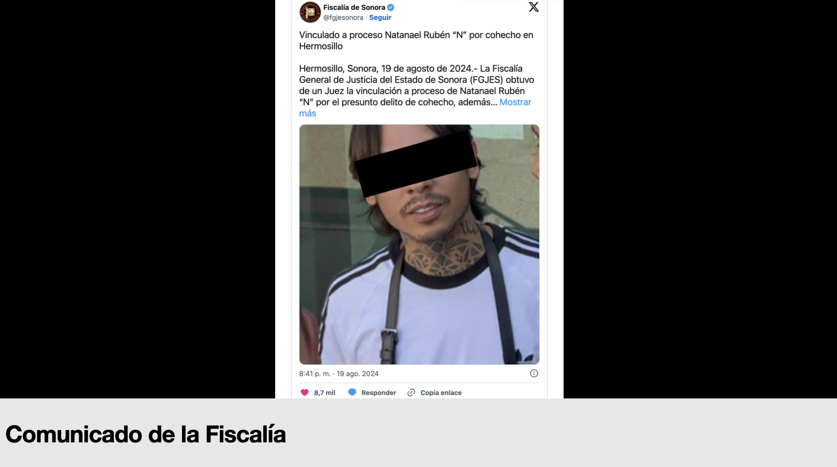Image resolution: width=837 pixels, height=467 pixels.
Task: Click the tweet headline about Natanael Rubén
Action: click(x=416, y=40)
